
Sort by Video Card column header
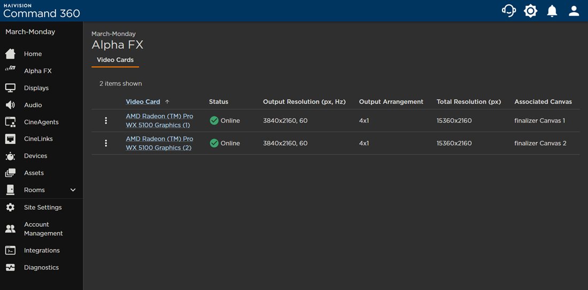coord(143,102)
